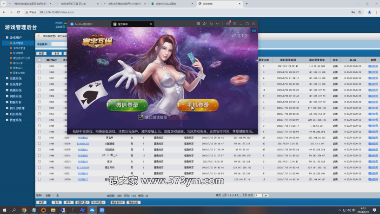Open File Explorer from the taskbar
This screenshot has height=214, width=380.
53,210
